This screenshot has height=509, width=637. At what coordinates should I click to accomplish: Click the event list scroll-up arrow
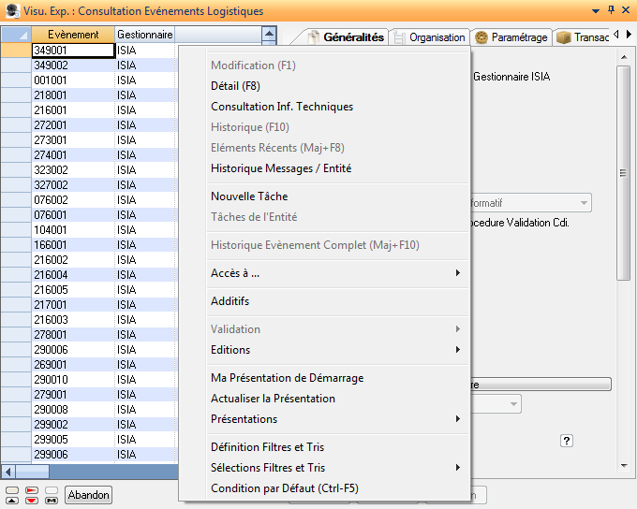[270, 35]
